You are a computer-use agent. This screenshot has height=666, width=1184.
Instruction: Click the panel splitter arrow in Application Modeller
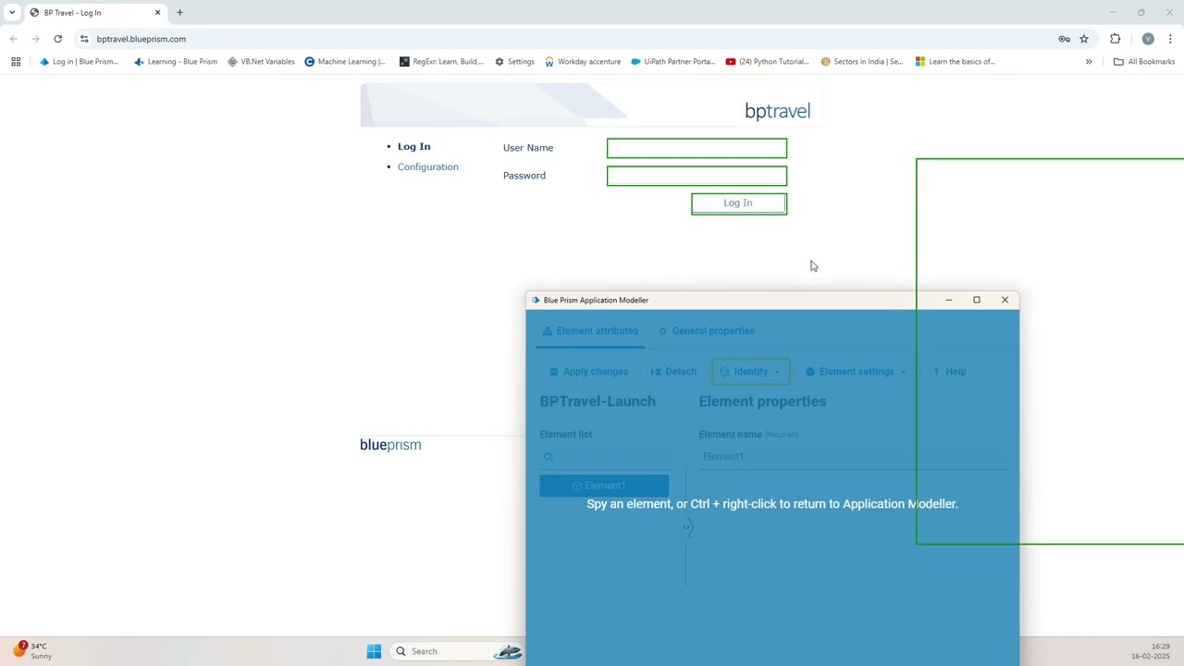point(687,527)
